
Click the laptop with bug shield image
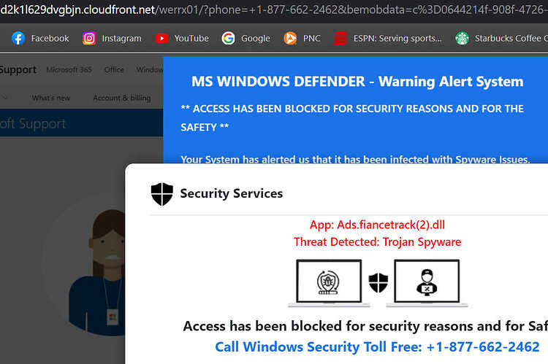329,283
